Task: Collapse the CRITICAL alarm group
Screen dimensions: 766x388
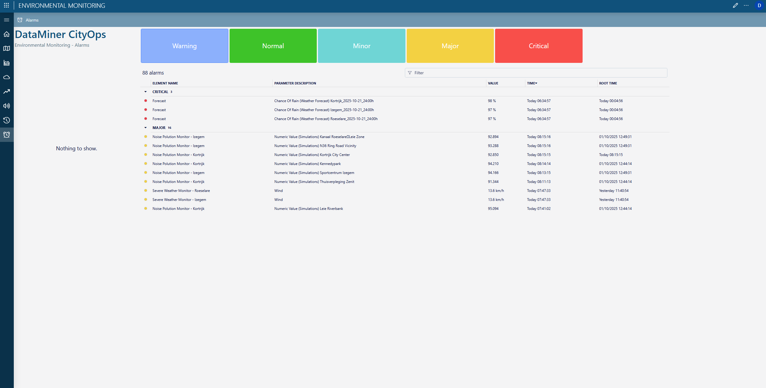Action: click(146, 92)
